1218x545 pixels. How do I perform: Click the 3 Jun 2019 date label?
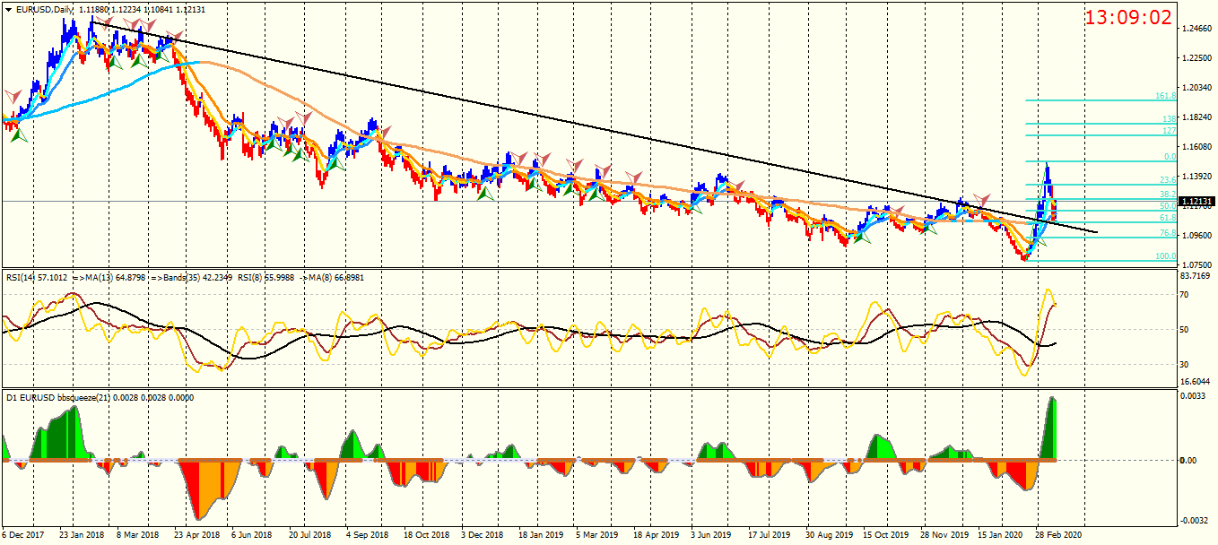pyautogui.click(x=712, y=535)
